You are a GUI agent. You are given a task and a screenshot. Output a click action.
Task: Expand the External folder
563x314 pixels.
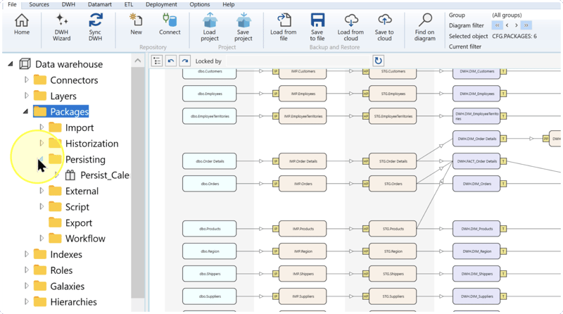42,191
